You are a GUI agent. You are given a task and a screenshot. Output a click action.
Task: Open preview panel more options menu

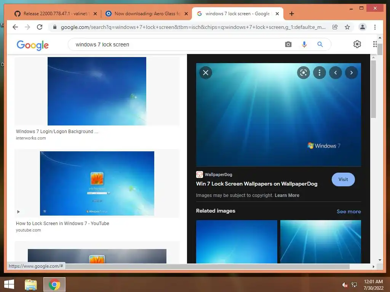click(x=320, y=73)
